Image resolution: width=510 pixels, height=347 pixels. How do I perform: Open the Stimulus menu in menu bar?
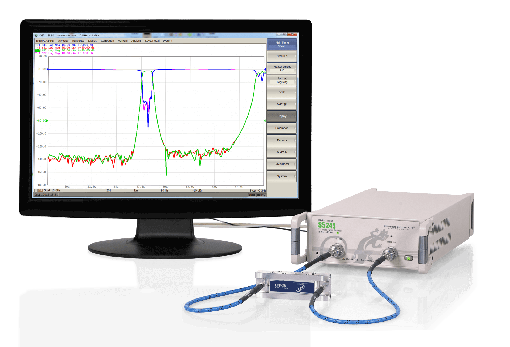pos(63,41)
